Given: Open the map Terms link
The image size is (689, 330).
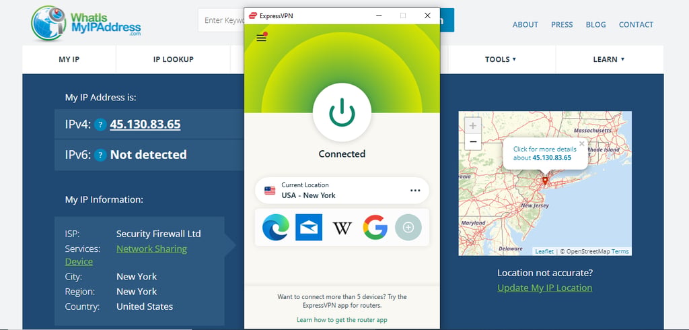Looking at the screenshot, I should tap(620, 252).
